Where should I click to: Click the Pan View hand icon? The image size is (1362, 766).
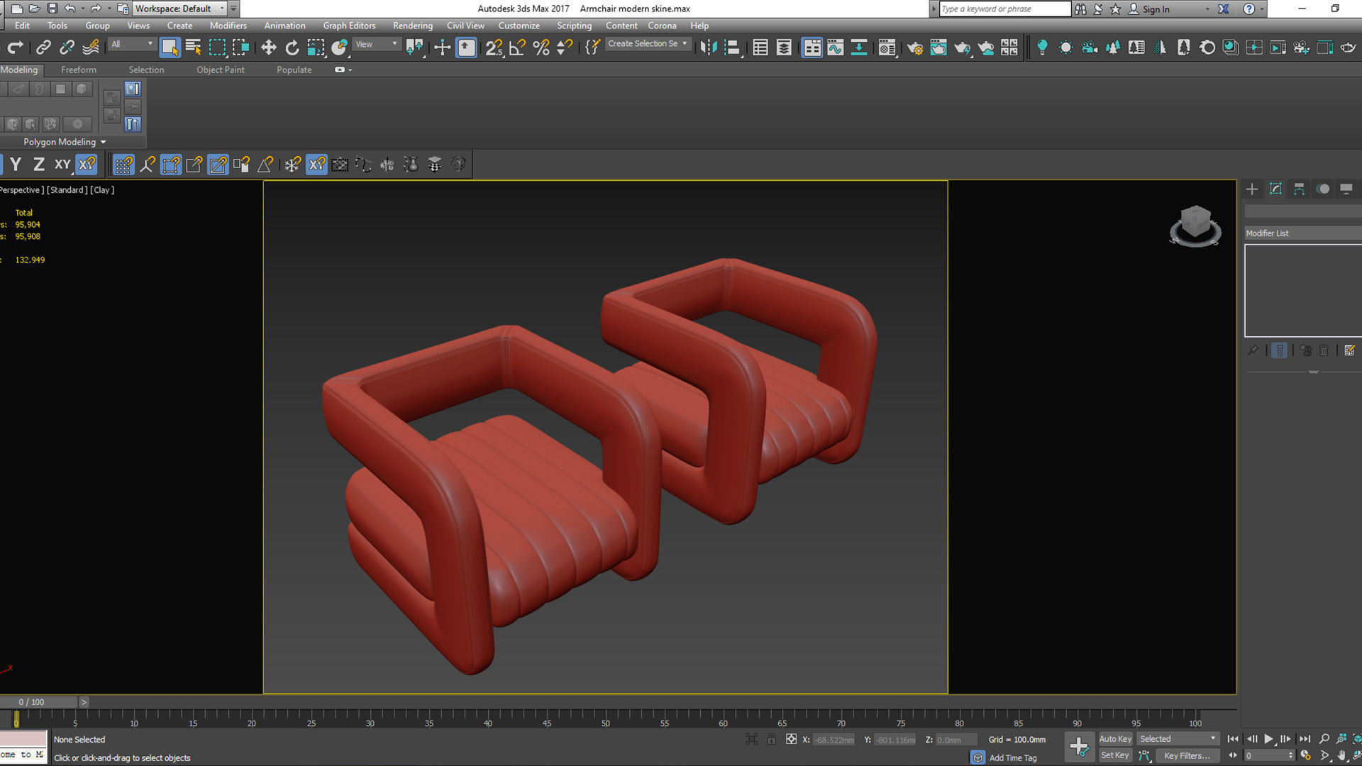point(1341,756)
